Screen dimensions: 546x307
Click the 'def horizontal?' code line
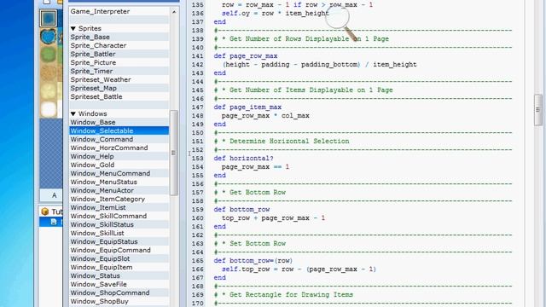pos(244,159)
